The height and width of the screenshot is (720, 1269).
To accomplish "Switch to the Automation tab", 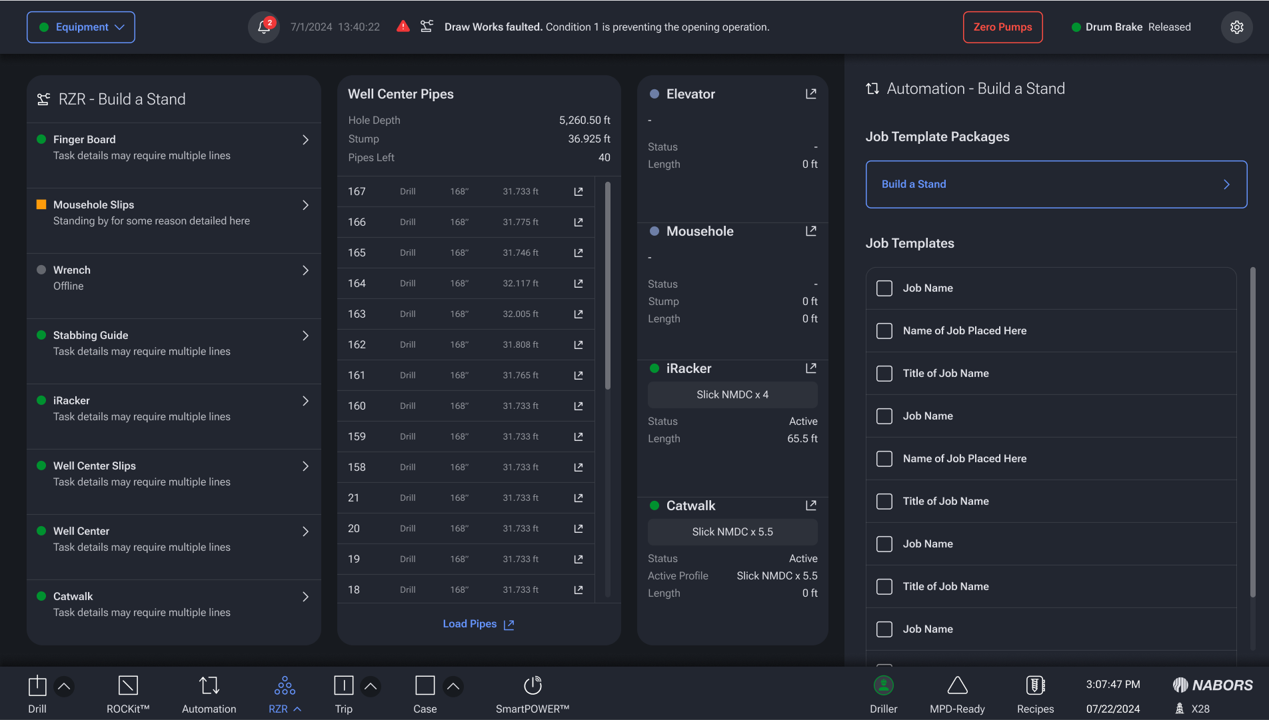I will [209, 694].
